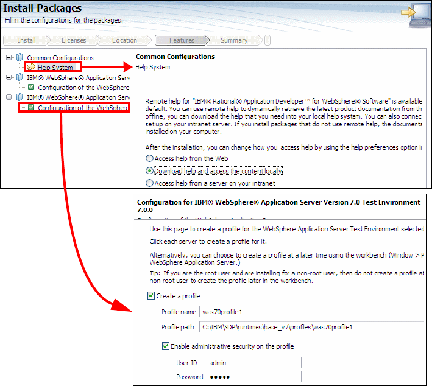Select Help System in the tree
Screen dimensions: 432x386
(55, 68)
